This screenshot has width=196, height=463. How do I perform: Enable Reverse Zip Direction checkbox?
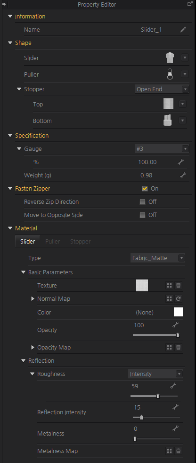coord(142,202)
